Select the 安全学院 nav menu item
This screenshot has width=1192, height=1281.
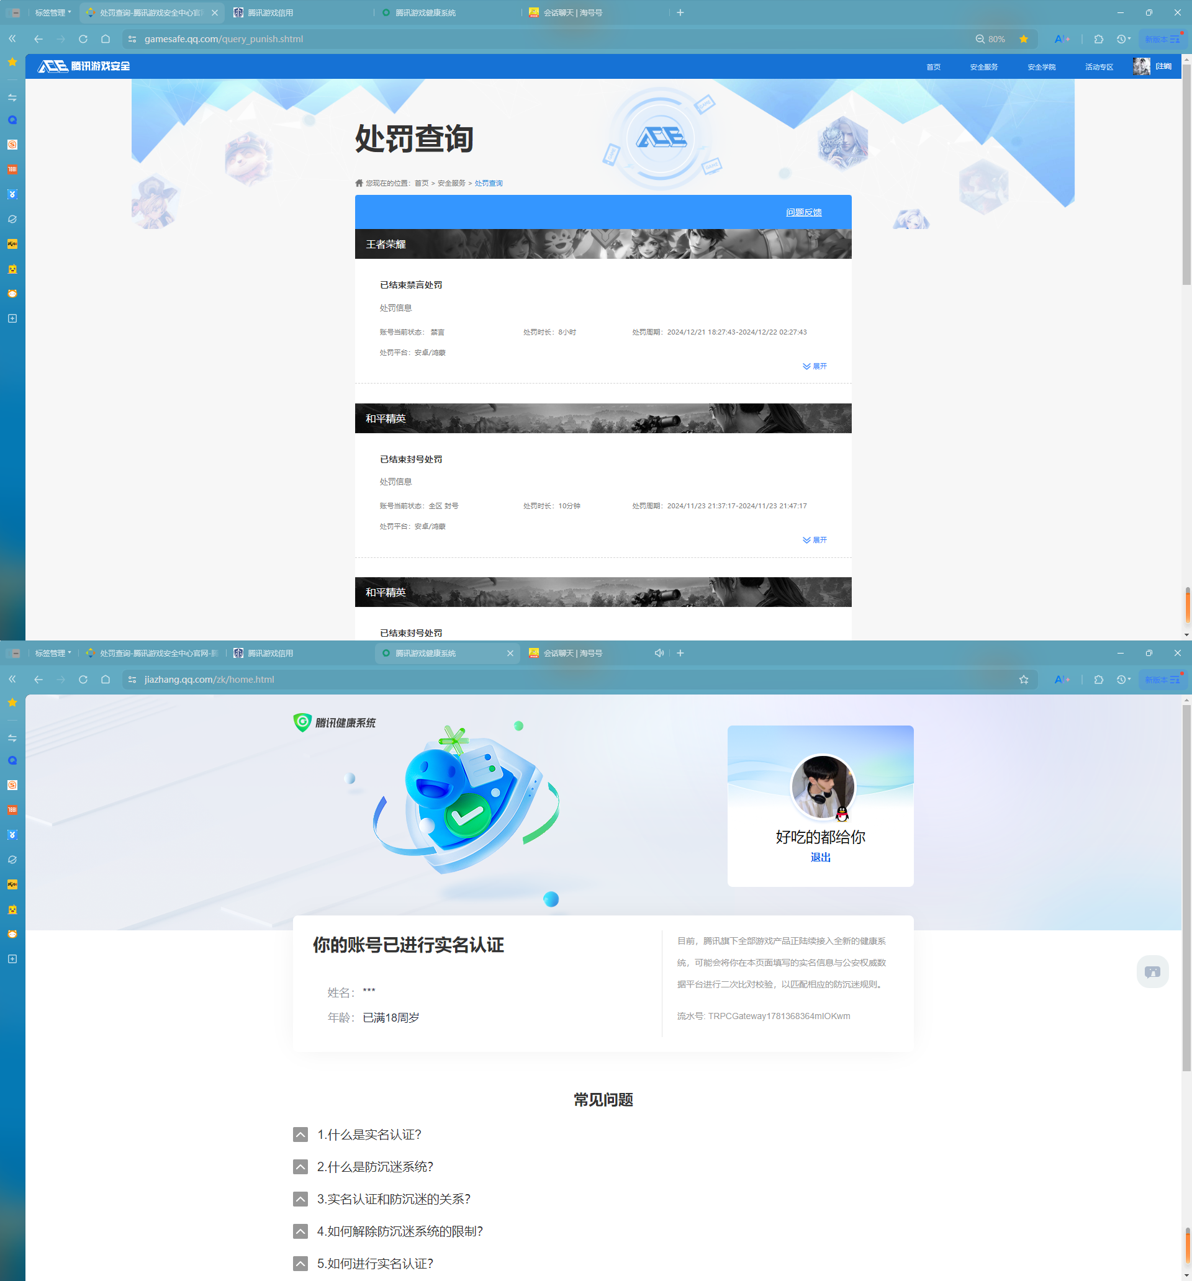pos(1041,67)
